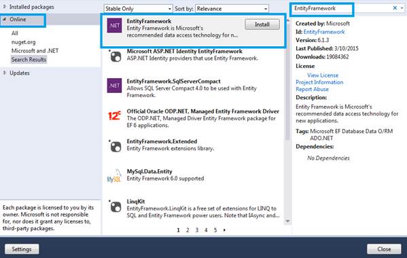This screenshot has width=407, height=258.
Task: Go to results page 5
Action: click(215, 230)
